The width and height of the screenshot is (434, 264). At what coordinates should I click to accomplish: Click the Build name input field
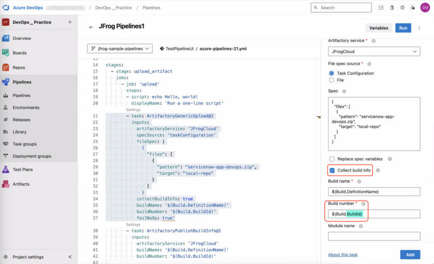tap(374, 191)
